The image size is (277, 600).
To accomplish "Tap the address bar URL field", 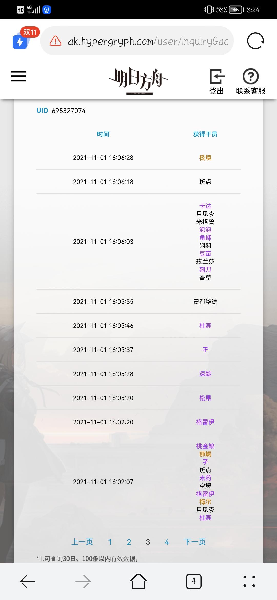I will 147,41.
